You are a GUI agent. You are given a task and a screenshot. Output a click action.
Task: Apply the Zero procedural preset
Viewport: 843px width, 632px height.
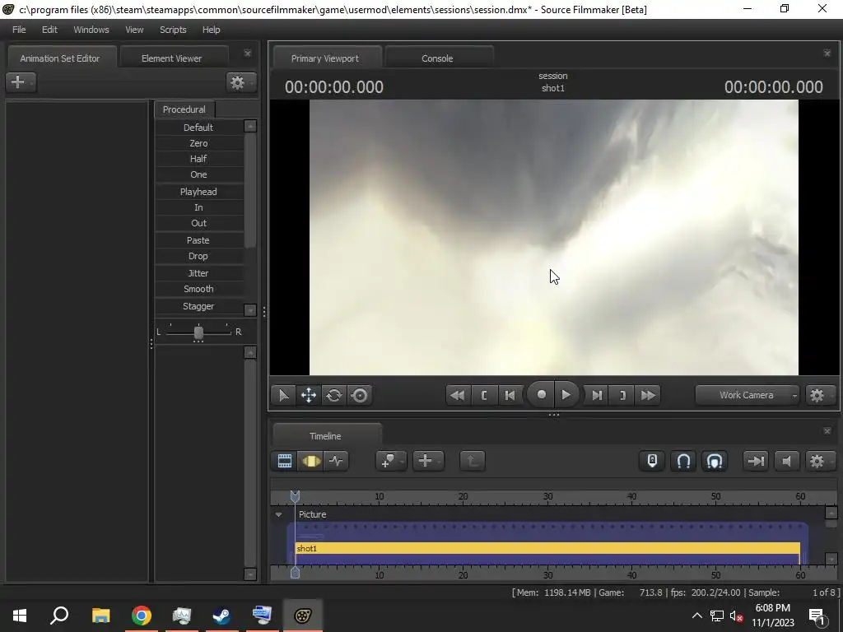[199, 143]
